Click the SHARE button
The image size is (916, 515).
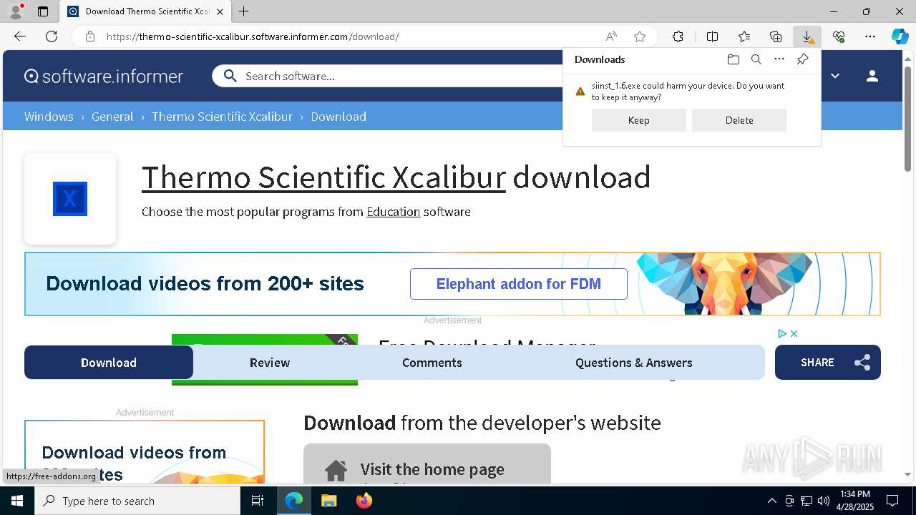[828, 363]
